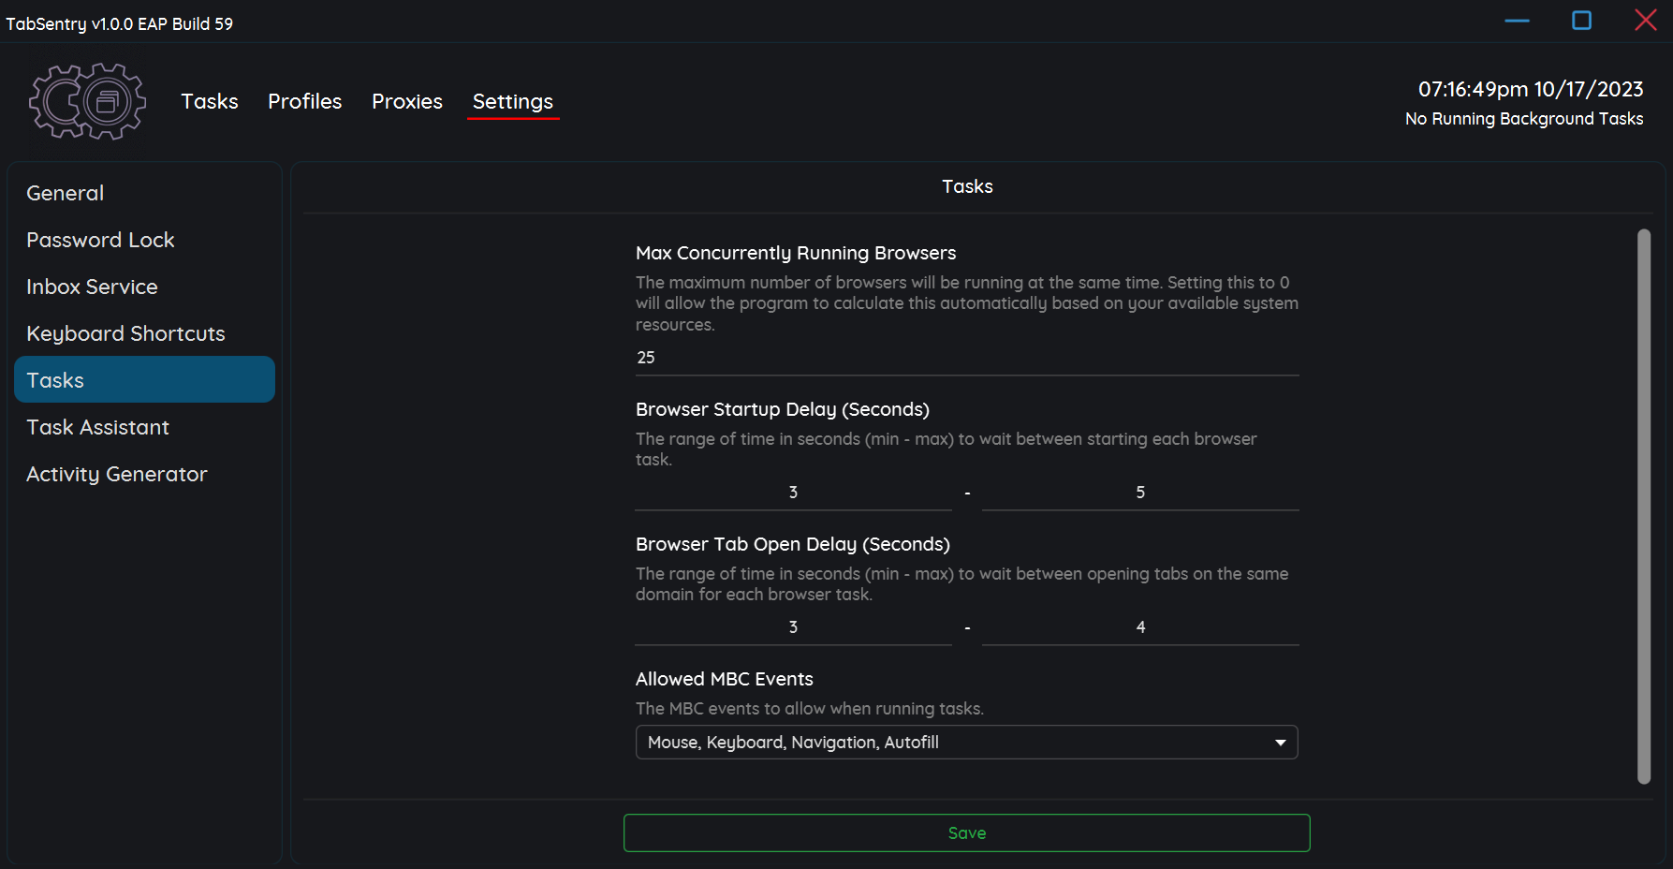Click the Browser Tab Open Delay minimum field

792,626
